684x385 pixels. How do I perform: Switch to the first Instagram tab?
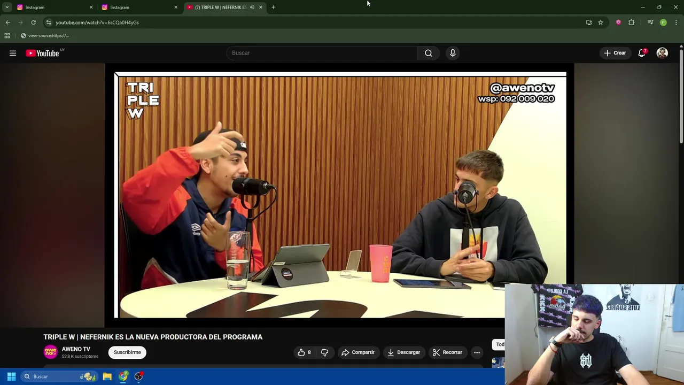[55, 7]
